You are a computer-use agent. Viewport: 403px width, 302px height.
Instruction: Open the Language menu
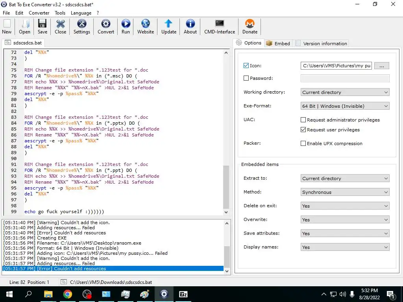coord(81,13)
